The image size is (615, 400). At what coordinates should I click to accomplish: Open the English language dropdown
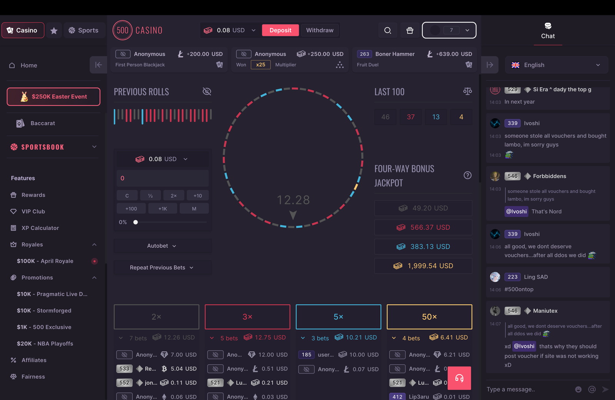556,65
